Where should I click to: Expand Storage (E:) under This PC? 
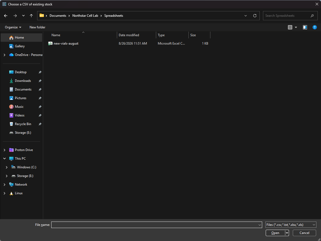click(7, 176)
